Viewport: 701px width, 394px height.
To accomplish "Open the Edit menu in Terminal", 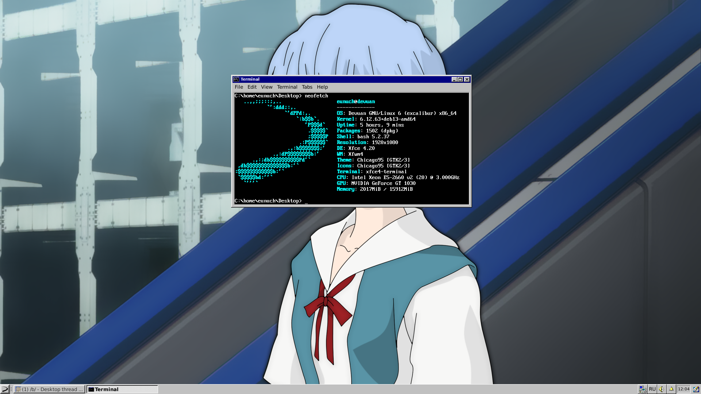I will tap(252, 87).
